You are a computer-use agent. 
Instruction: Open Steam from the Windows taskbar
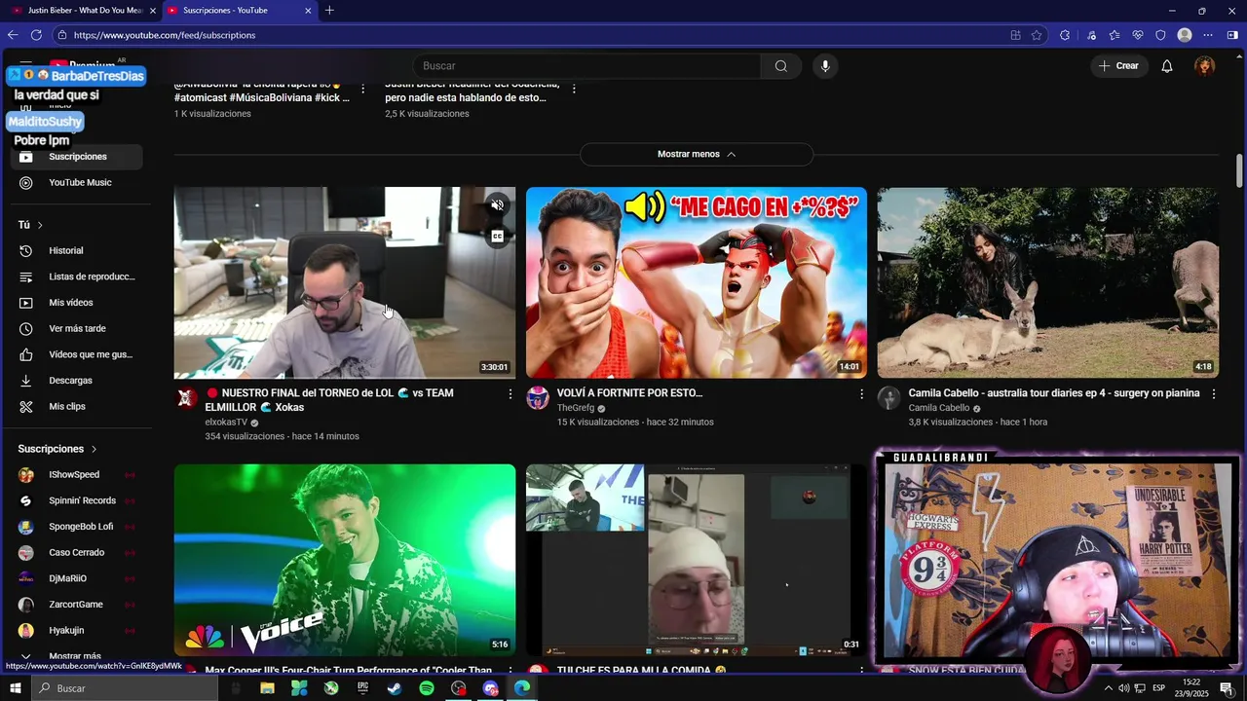coord(395,688)
